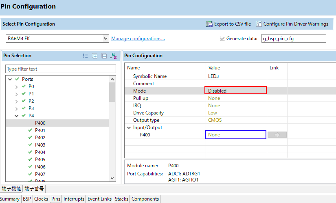Open the Stacks tab
336x203 pixels.
tap(121, 199)
